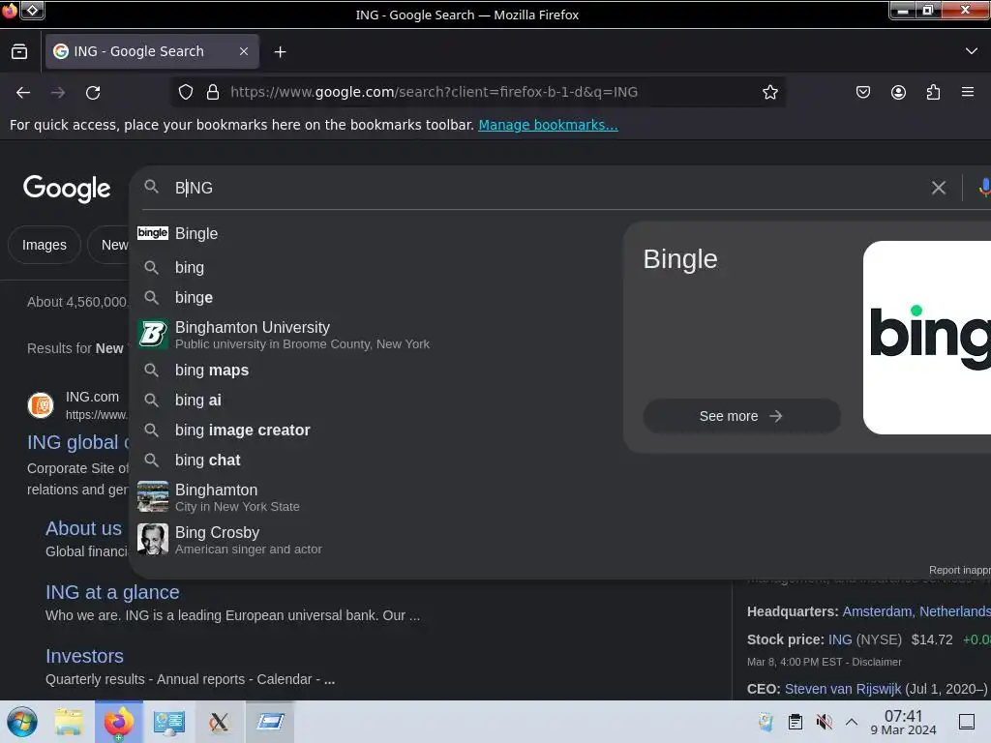
Task: Open the Steven van Rijswijk CEO link
Action: tap(843, 689)
